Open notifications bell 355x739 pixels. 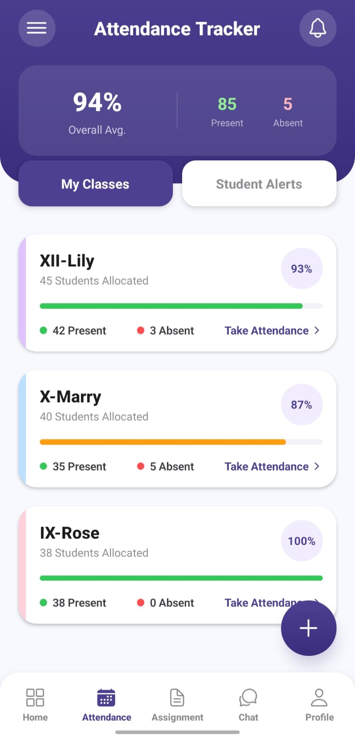(318, 28)
